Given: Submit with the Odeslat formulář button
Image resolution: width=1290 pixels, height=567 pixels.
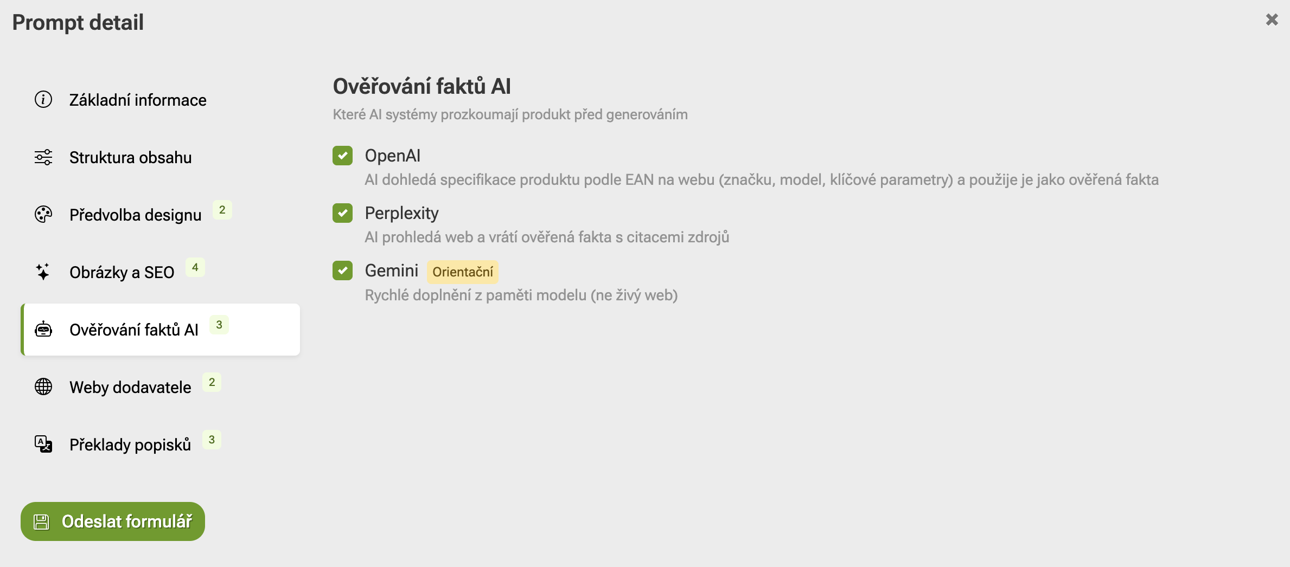Looking at the screenshot, I should point(113,521).
